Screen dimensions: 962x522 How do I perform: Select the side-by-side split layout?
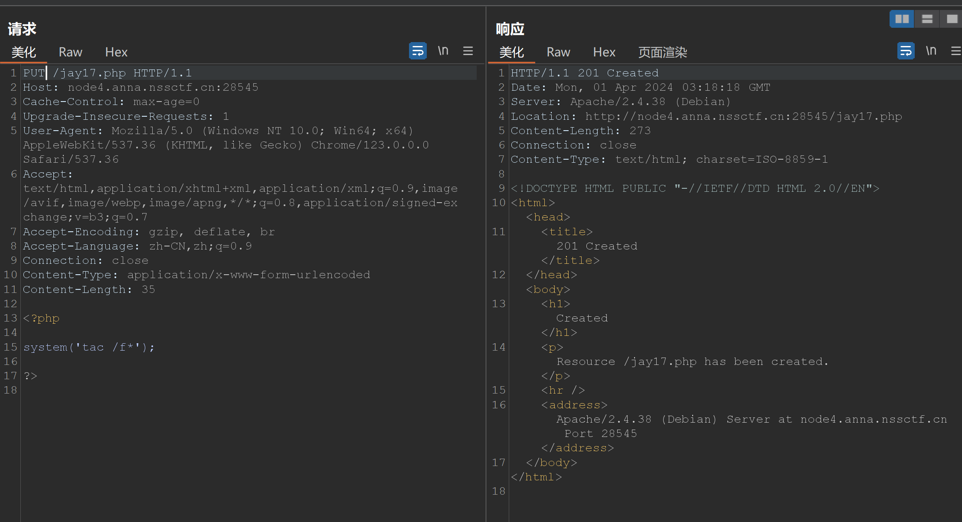[902, 19]
